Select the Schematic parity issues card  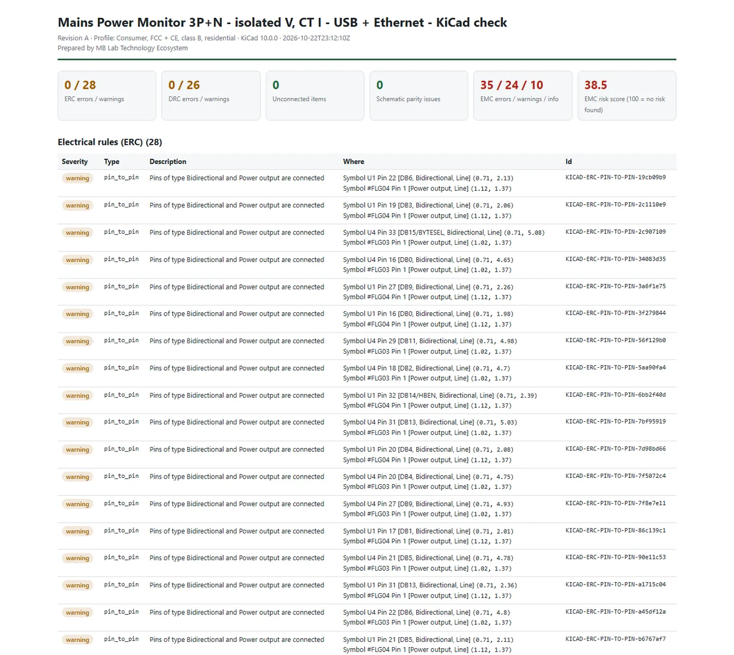[419, 96]
